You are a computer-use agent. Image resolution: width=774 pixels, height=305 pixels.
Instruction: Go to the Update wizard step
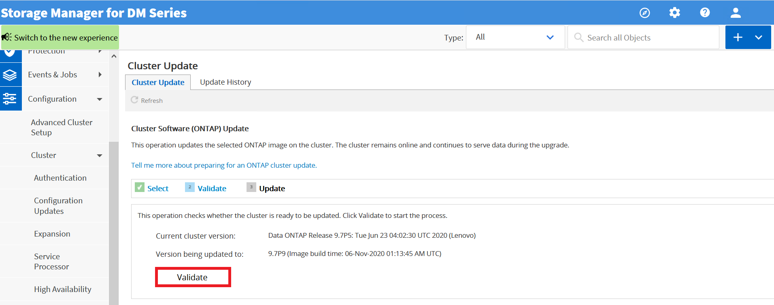click(x=272, y=188)
